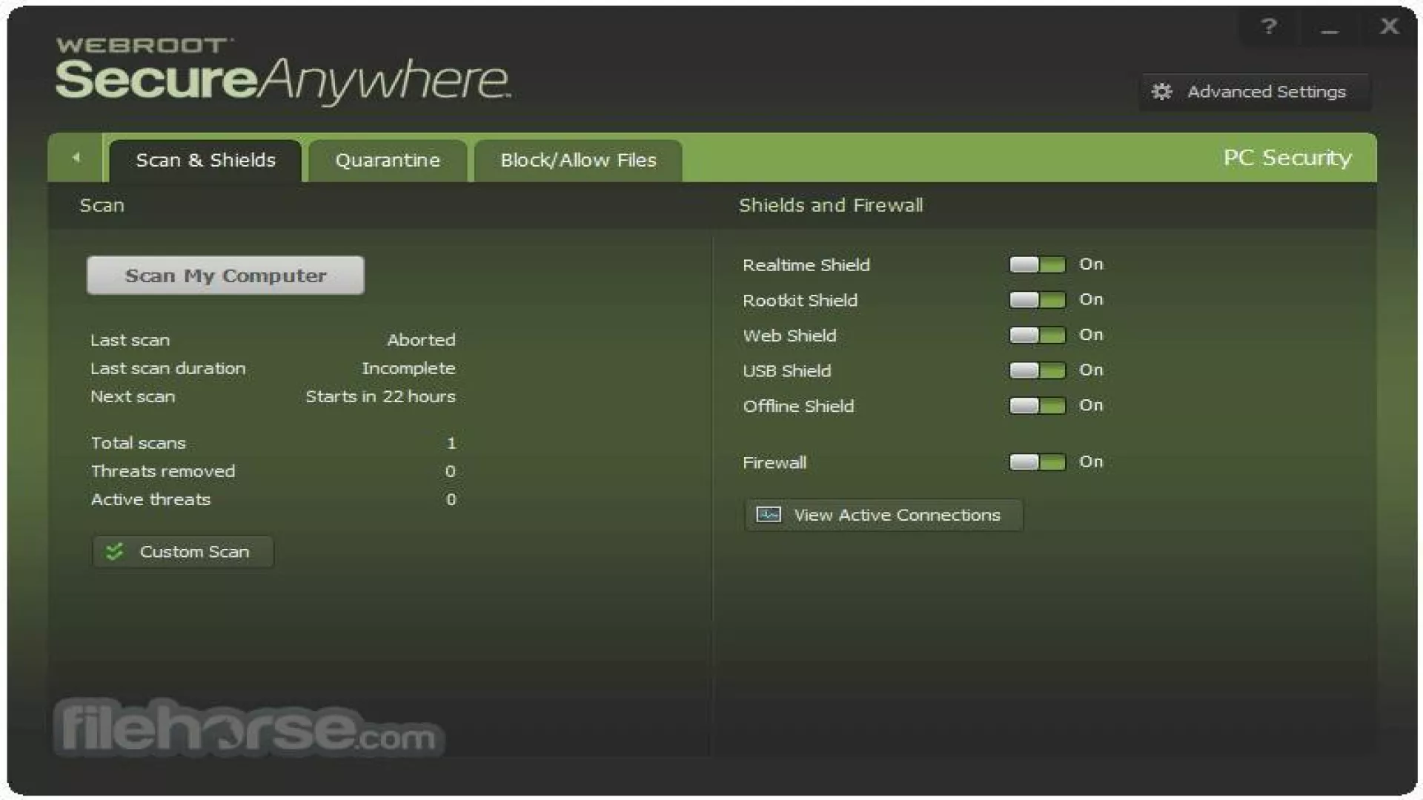Viewport: 1423px width, 800px height.
Task: Disable the Web Shield toggle
Action: pyautogui.click(x=1037, y=335)
